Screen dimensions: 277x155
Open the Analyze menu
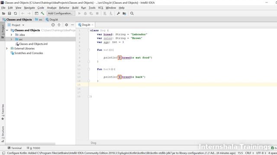(52, 8)
